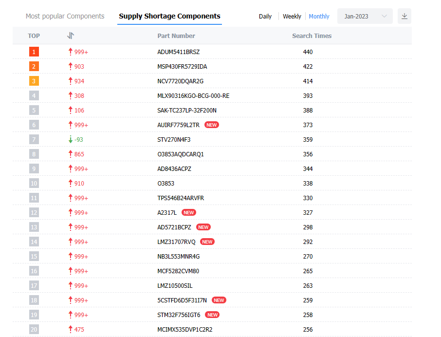Open the Jan-2023 month dropdown
Viewport: 441px width, 337px height.
pyautogui.click(x=365, y=16)
